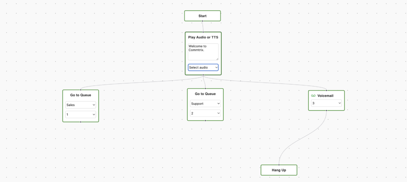407x182 pixels.
Task: Click the Play Audio node's bottom connector handle
Action: pos(203,75)
